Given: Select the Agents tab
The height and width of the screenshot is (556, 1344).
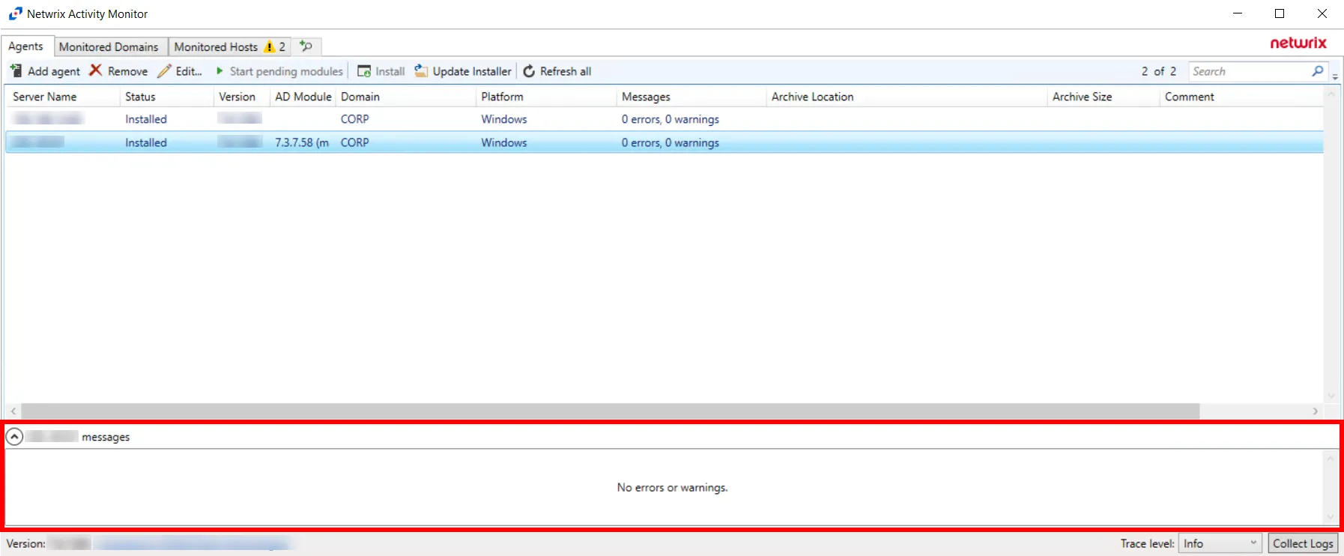Looking at the screenshot, I should pos(26,46).
